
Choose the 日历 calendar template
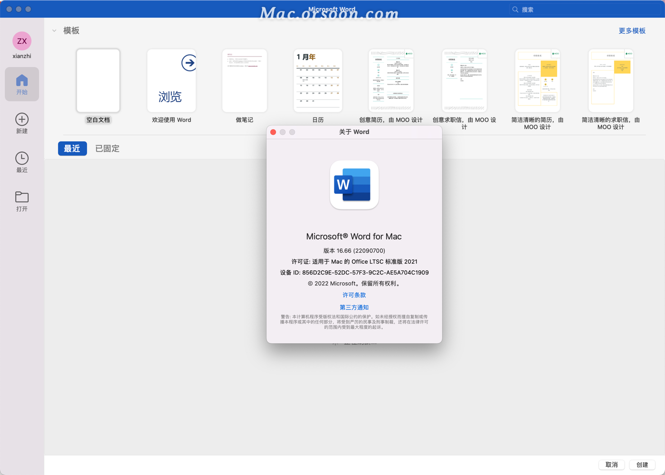[318, 81]
